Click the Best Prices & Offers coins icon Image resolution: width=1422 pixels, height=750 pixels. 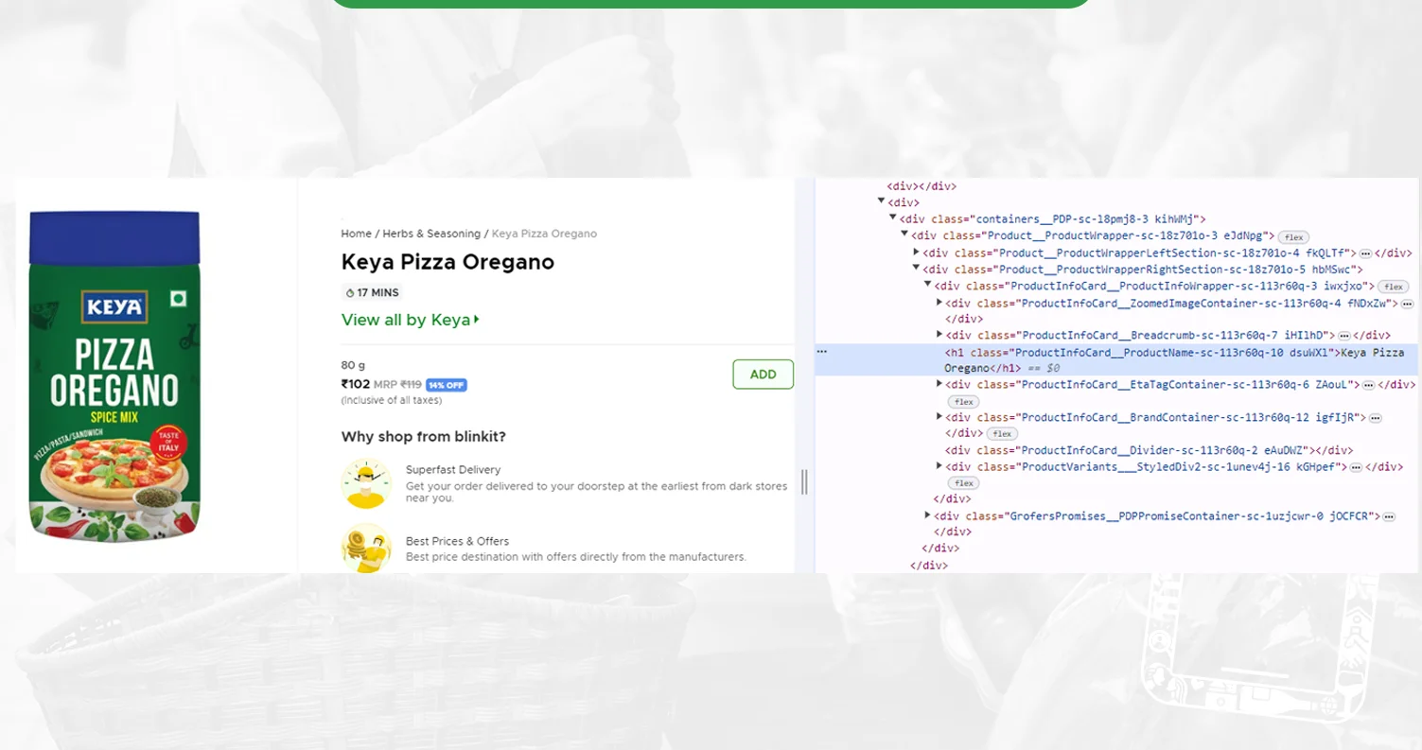367,548
